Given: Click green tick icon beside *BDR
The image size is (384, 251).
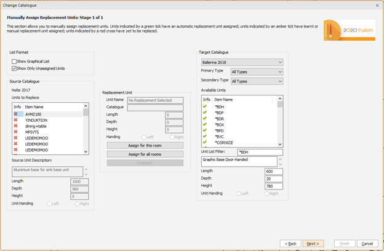Looking at the screenshot, I should click(x=205, y=119).
